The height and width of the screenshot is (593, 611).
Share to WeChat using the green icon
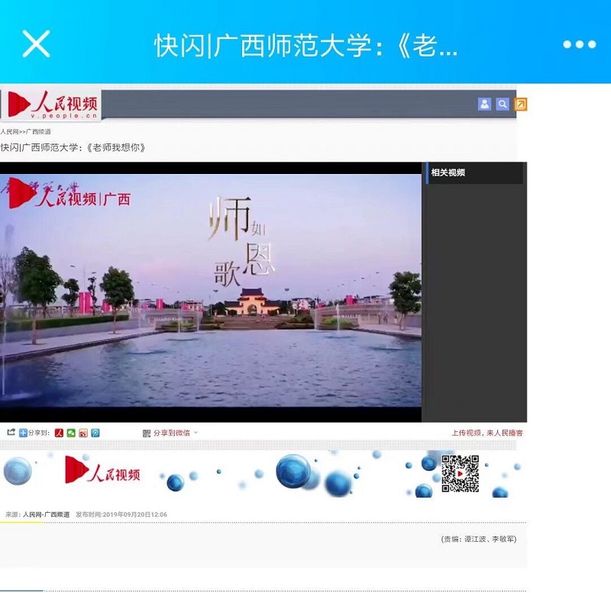(71, 433)
